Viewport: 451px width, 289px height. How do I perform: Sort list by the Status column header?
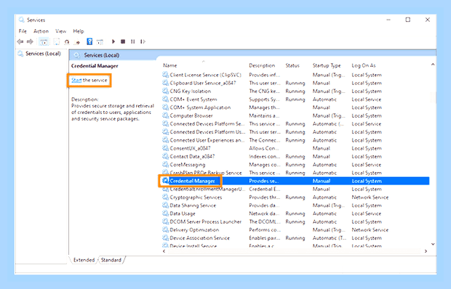click(292, 65)
